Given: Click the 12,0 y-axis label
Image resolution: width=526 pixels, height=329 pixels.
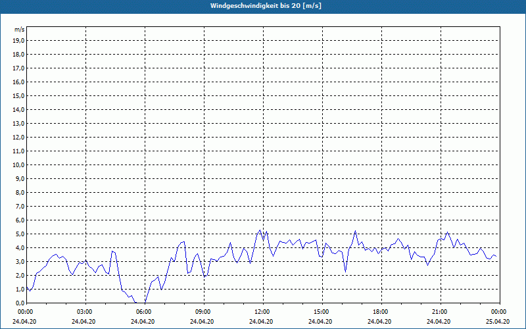Looking at the screenshot, I should 18,138.
